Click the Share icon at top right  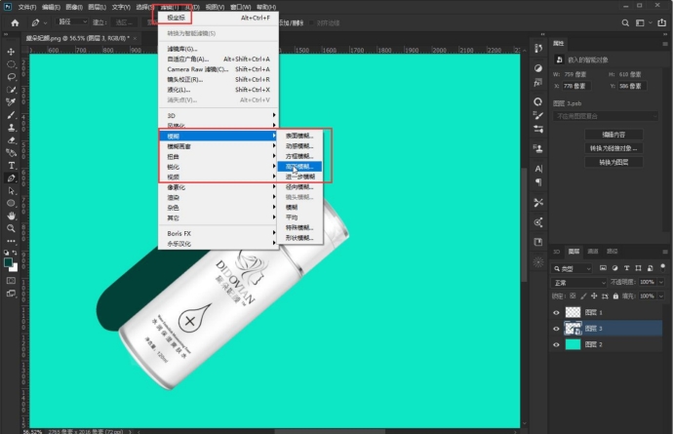[662, 22]
